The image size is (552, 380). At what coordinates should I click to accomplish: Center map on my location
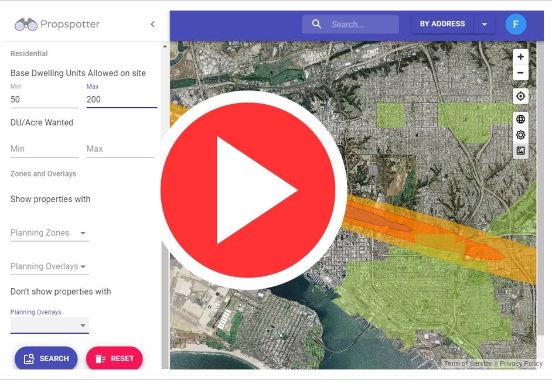(x=520, y=96)
